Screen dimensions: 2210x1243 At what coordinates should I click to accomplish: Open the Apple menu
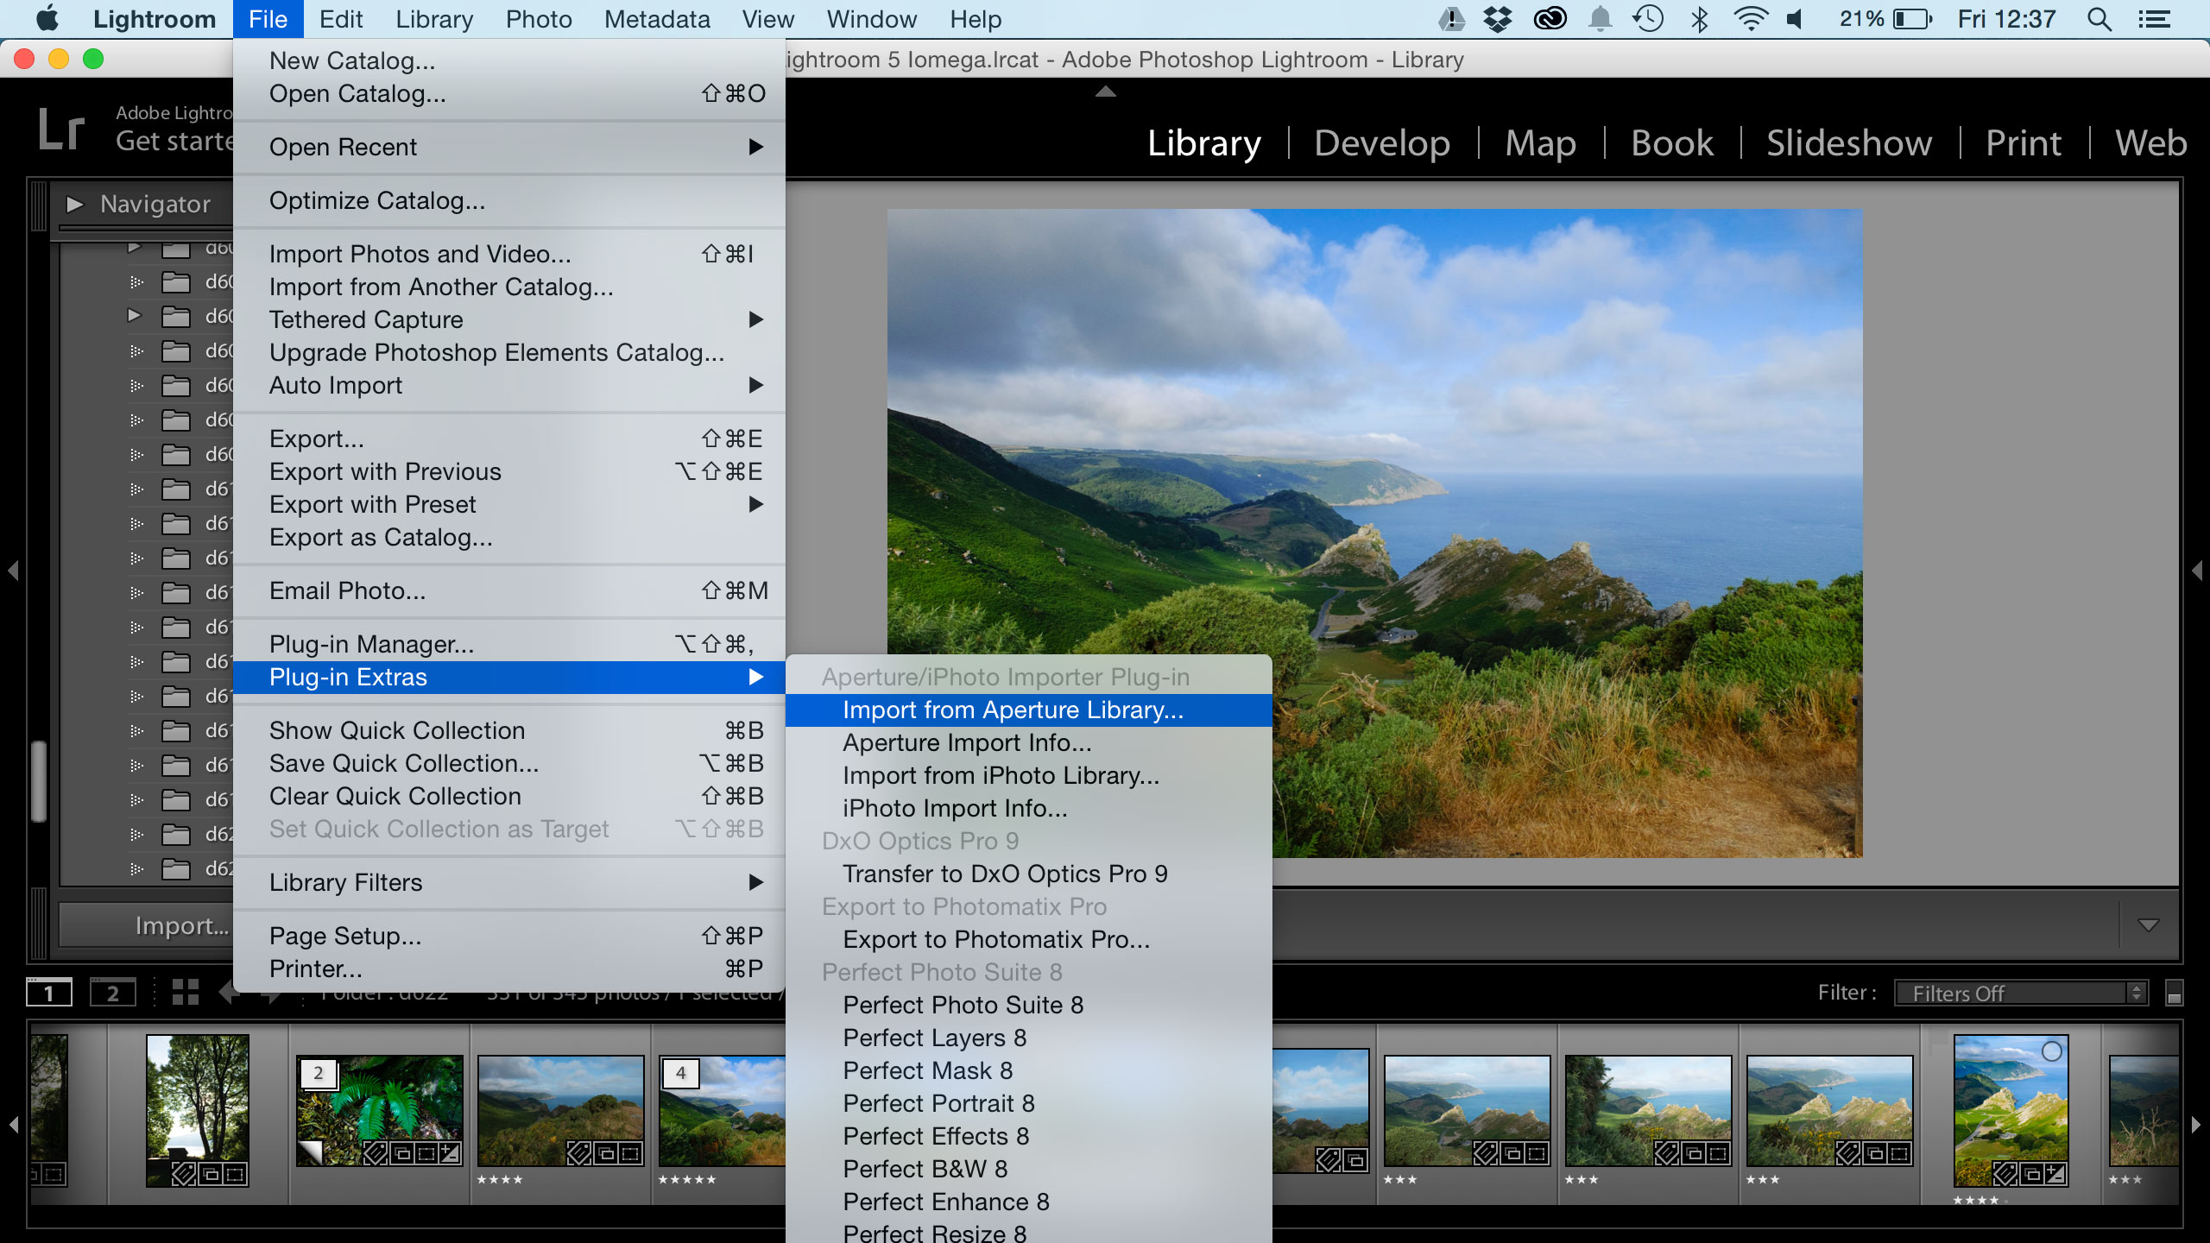point(47,18)
